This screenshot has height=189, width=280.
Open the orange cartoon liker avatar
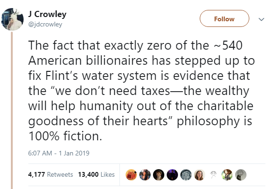pyautogui.click(x=131, y=175)
